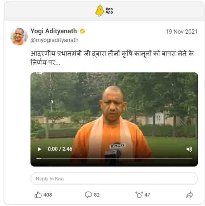Viewport: 205px width, 206px height.
Task: Click the yellow verified badge
Action: coord(82,31)
